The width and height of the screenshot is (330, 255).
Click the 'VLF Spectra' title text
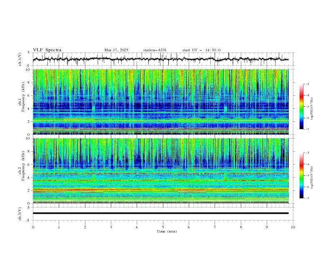(x=47, y=50)
